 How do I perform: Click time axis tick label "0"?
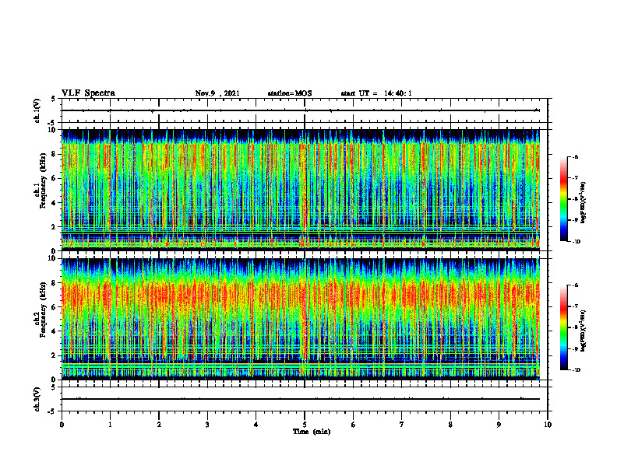62,425
